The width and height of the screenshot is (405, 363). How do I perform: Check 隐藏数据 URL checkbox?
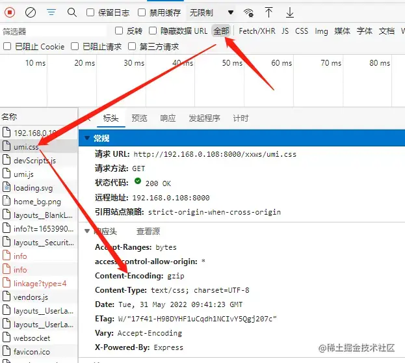(153, 31)
